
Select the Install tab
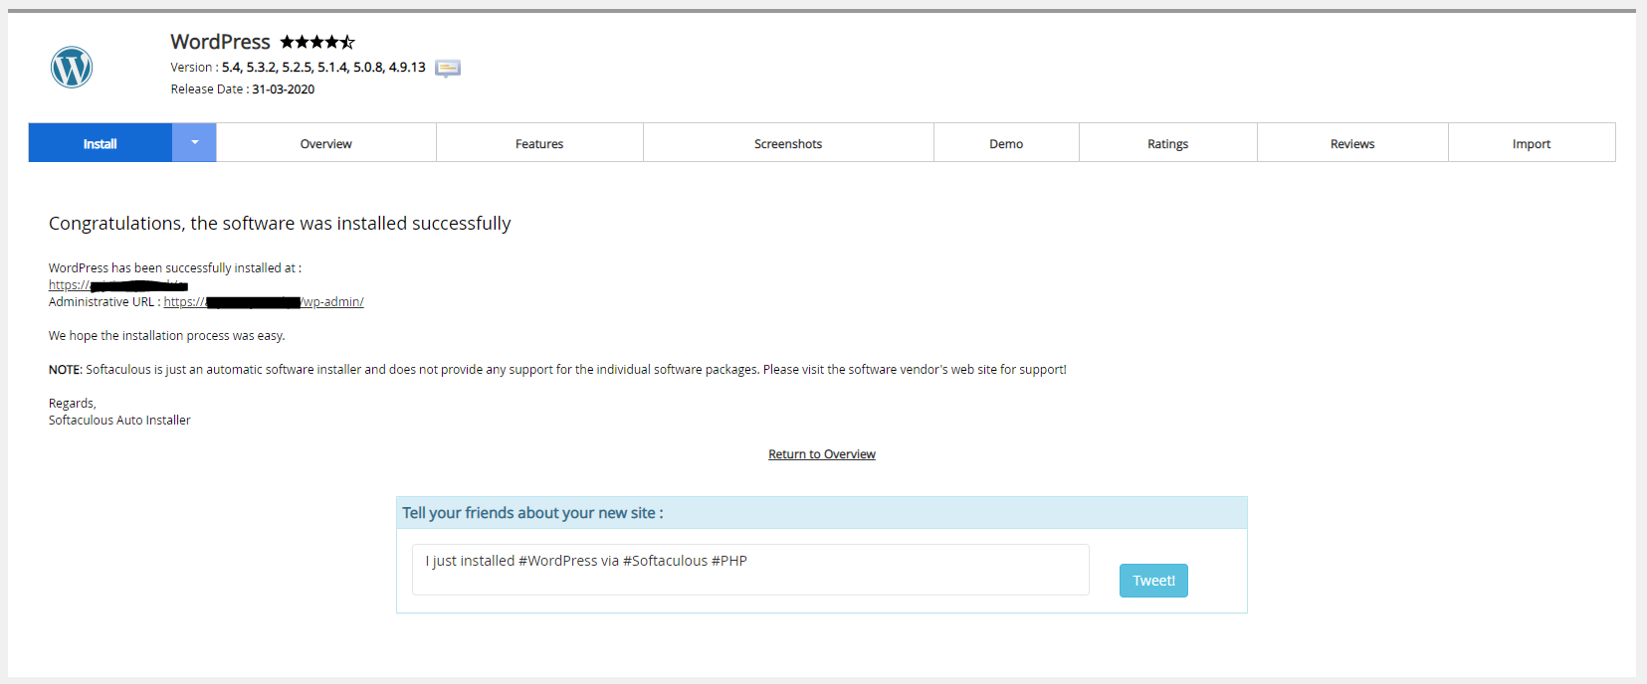tap(100, 143)
